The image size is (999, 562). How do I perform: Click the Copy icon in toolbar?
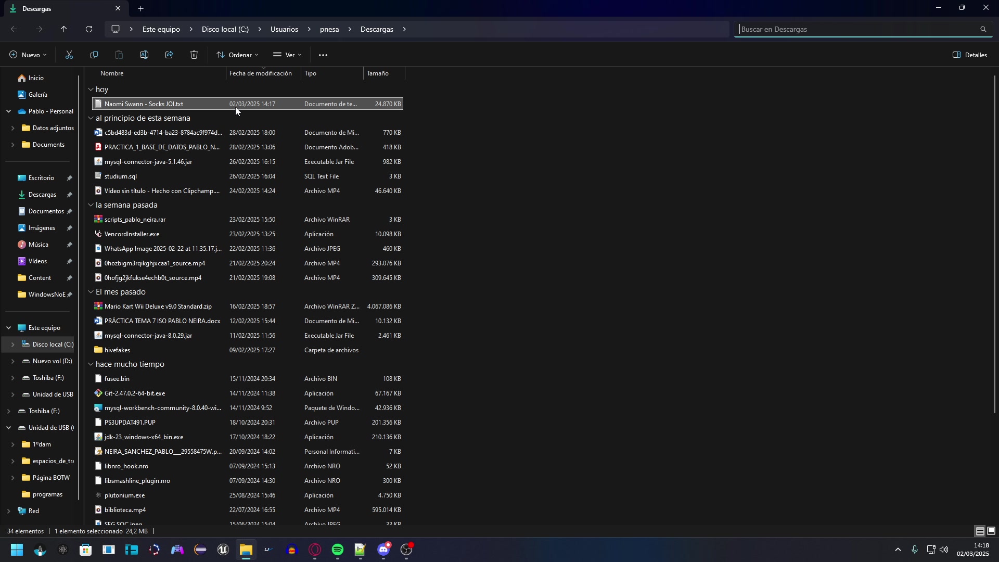point(94,55)
